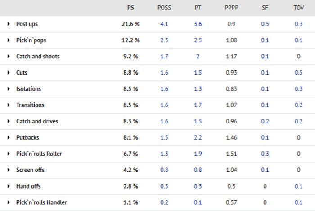Image resolution: width=315 pixels, height=211 pixels.
Task: Expand the Transitions row arrow
Action: (9, 105)
